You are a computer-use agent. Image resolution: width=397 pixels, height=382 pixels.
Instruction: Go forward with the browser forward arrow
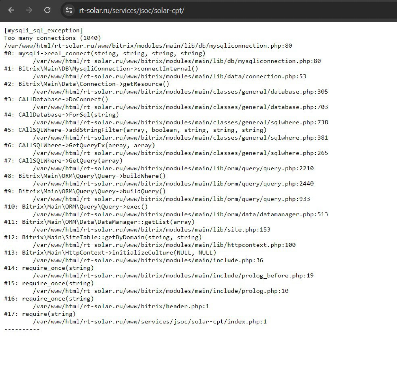pyautogui.click(x=29, y=10)
